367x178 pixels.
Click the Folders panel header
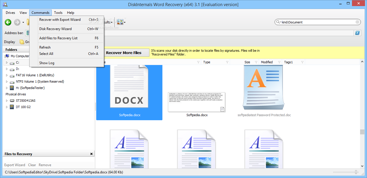[49, 50]
